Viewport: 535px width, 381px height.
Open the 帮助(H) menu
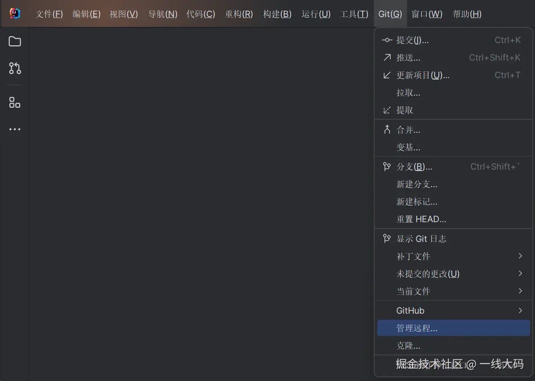(x=467, y=14)
